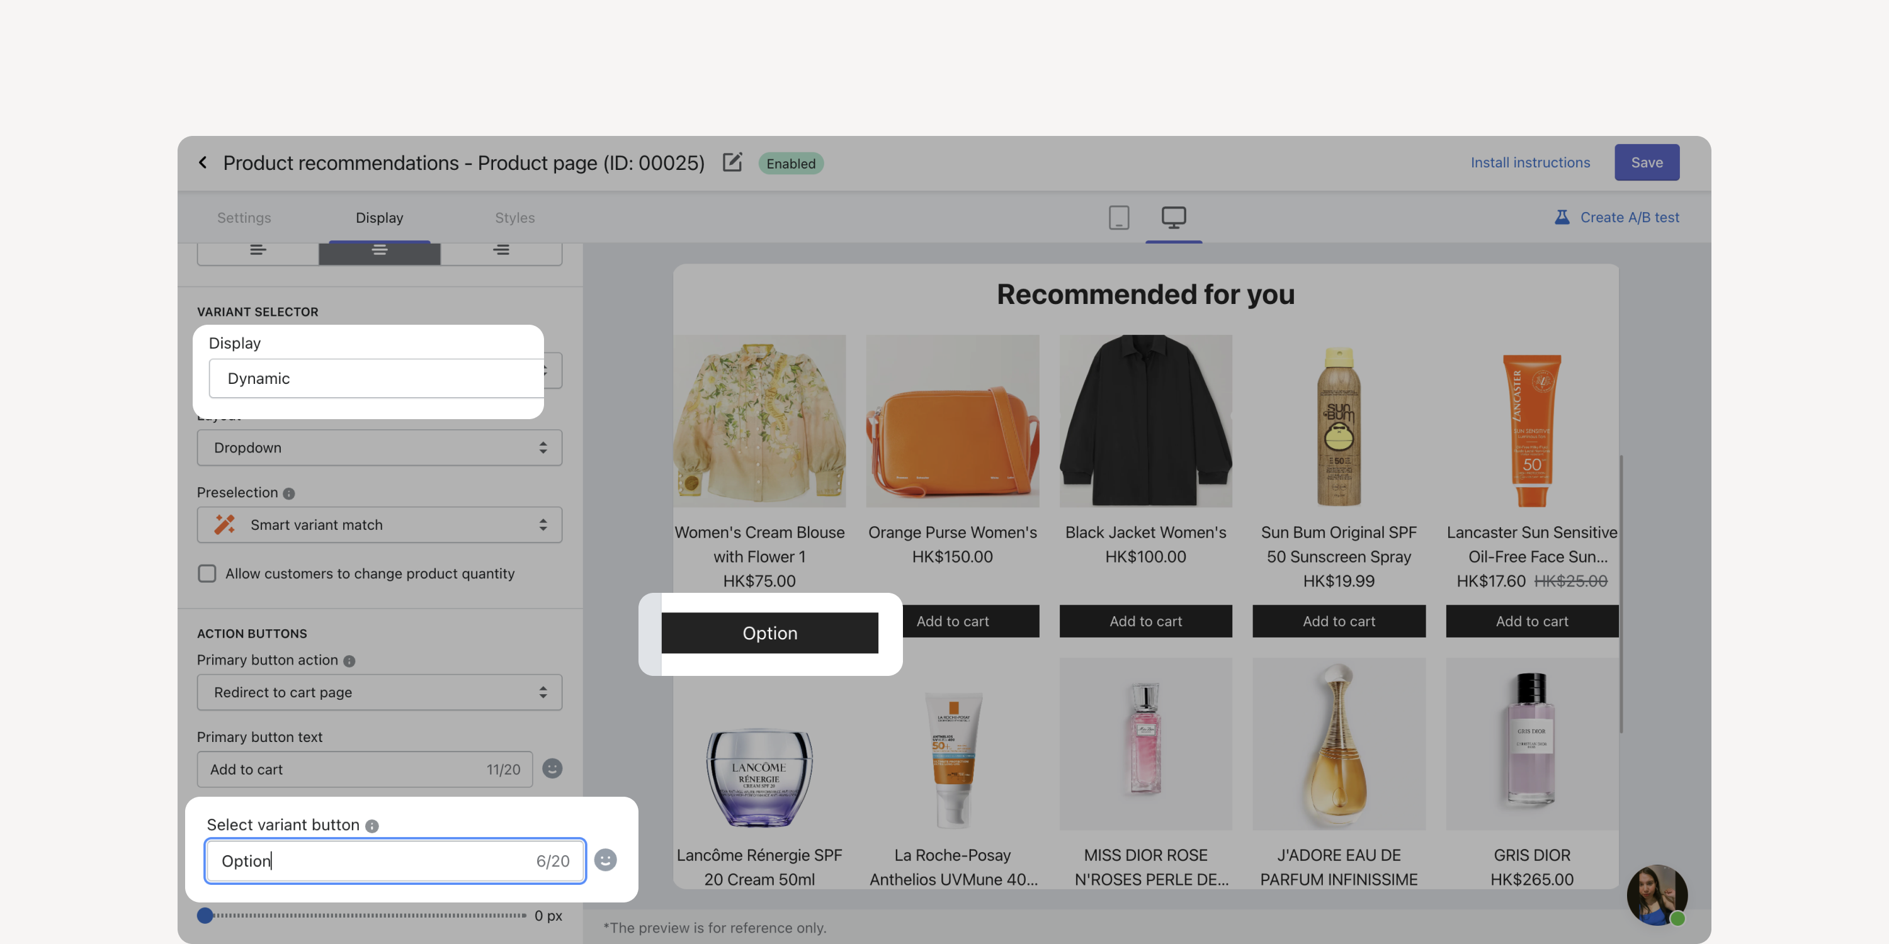
Task: Open Redirect to cart page dropdown
Action: [379, 692]
